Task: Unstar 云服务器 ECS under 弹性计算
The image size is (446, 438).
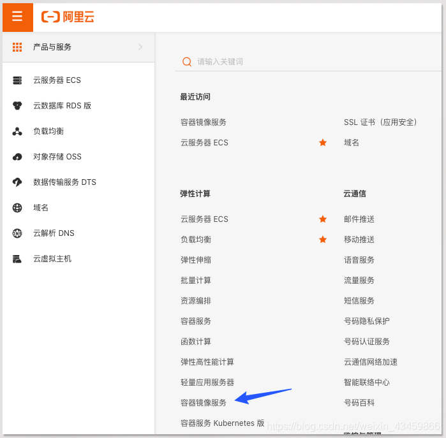Action: (323, 219)
